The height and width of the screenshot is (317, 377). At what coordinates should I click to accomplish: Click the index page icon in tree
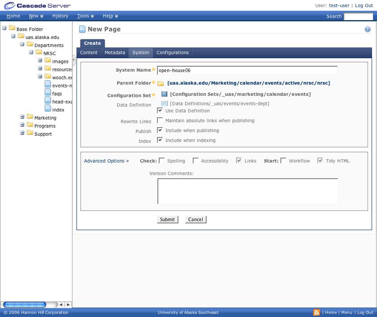click(48, 109)
